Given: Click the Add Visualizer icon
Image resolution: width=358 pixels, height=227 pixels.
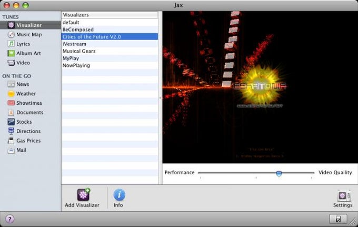Looking at the screenshot, I should pos(83,195).
